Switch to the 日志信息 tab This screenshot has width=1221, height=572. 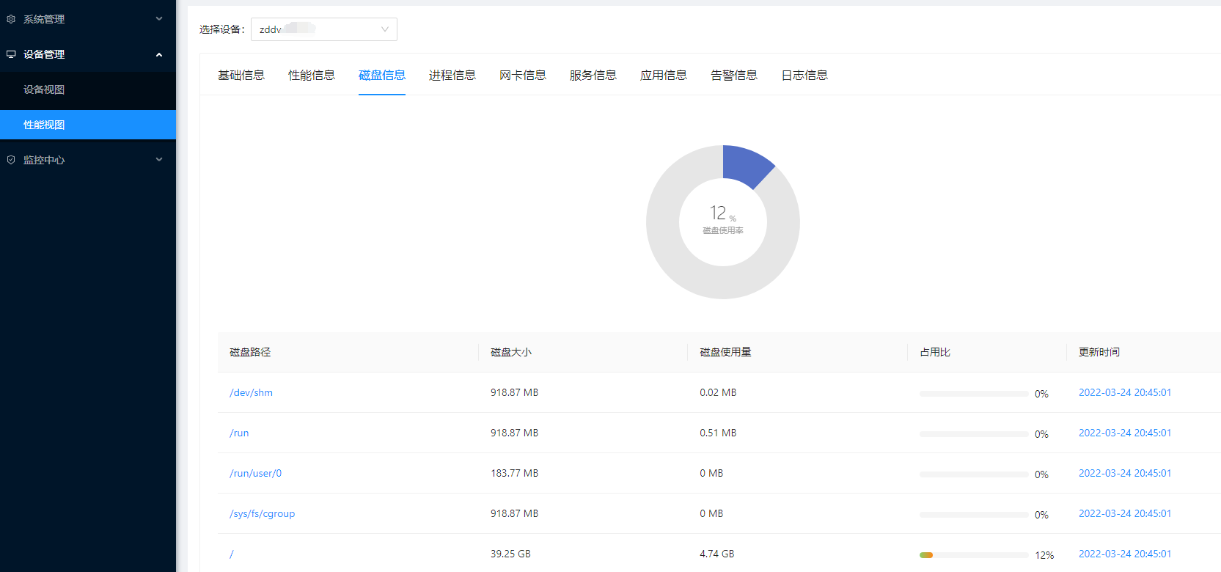[804, 75]
